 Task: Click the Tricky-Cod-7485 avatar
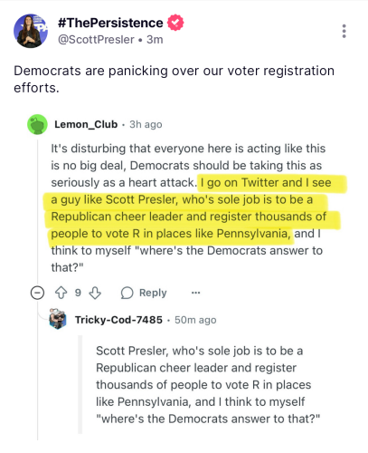click(58, 319)
